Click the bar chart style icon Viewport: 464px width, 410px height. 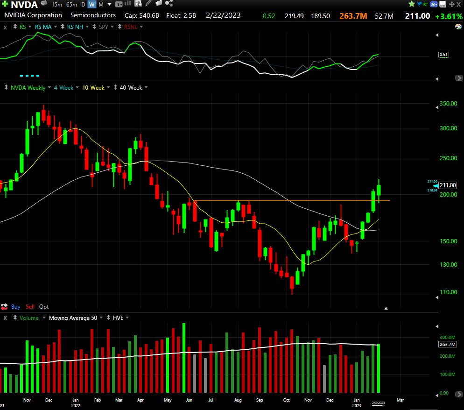pyautogui.click(x=128, y=4)
